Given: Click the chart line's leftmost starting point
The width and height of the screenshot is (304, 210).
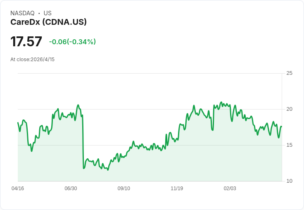Looking at the screenshot, I should click(x=18, y=123).
